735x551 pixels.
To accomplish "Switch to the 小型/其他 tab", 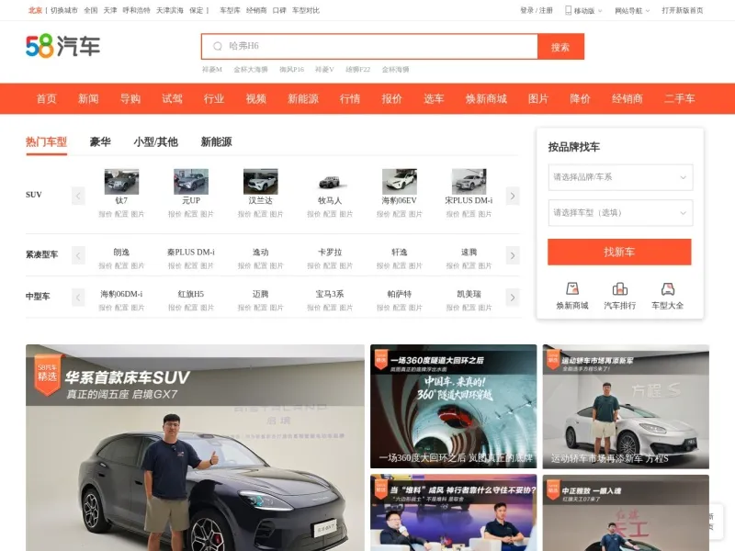I will (155, 142).
